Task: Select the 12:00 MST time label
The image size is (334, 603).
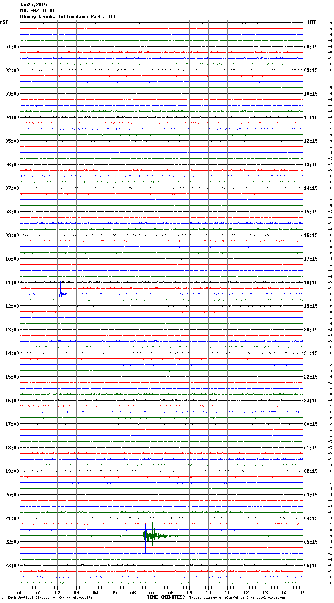Action: point(12,306)
